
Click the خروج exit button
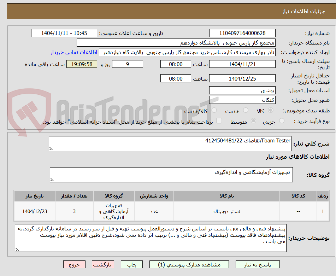74,265
